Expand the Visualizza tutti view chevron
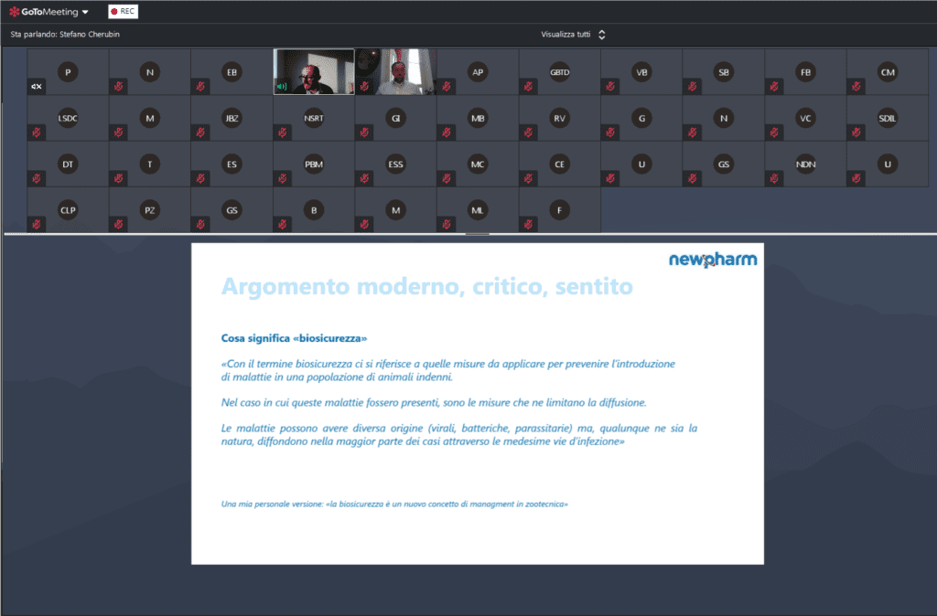The image size is (937, 616). pos(602,35)
